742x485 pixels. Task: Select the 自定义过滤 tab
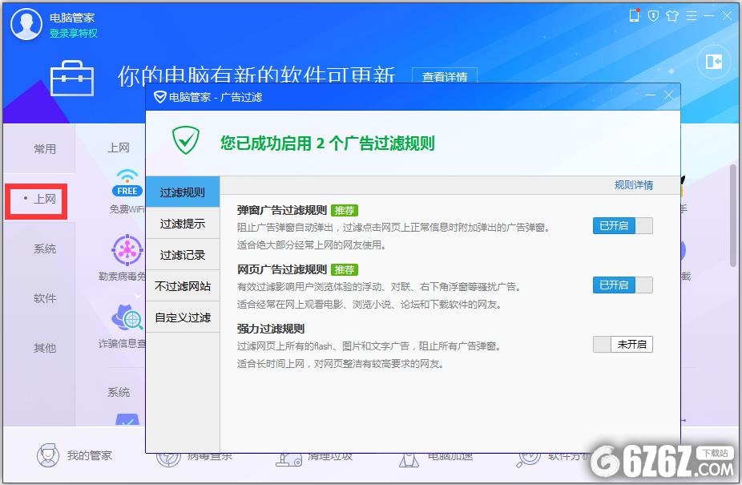[x=183, y=317]
